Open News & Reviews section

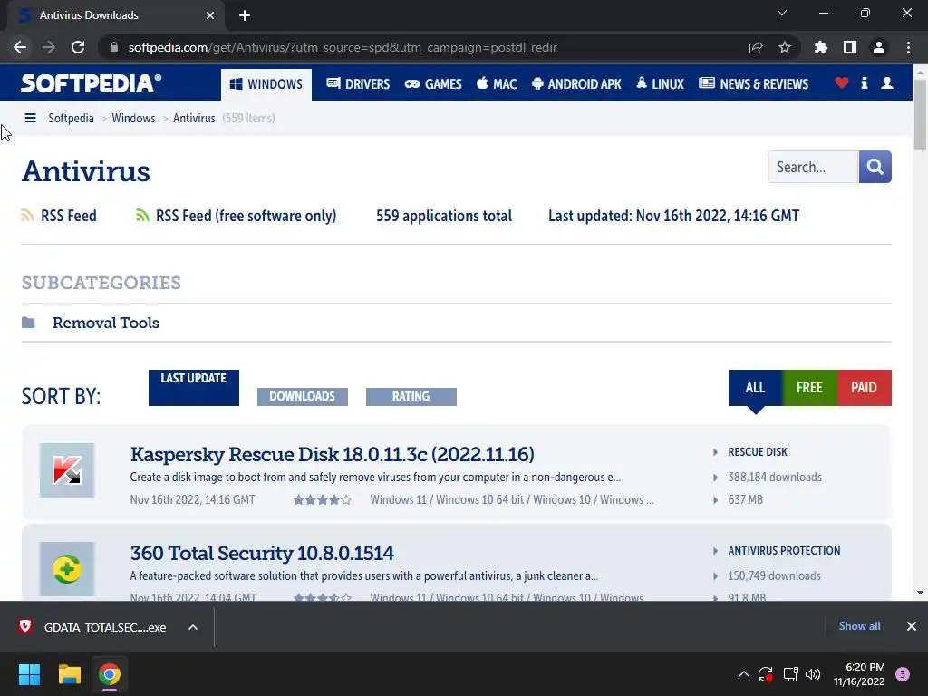click(753, 84)
